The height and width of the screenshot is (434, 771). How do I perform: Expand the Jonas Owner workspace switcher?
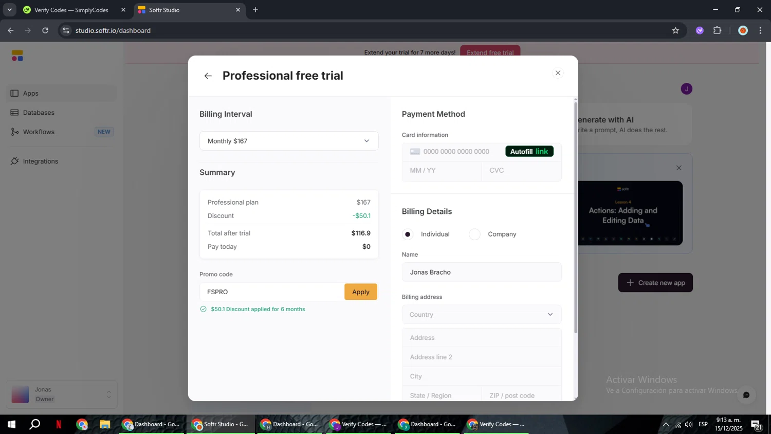click(62, 394)
